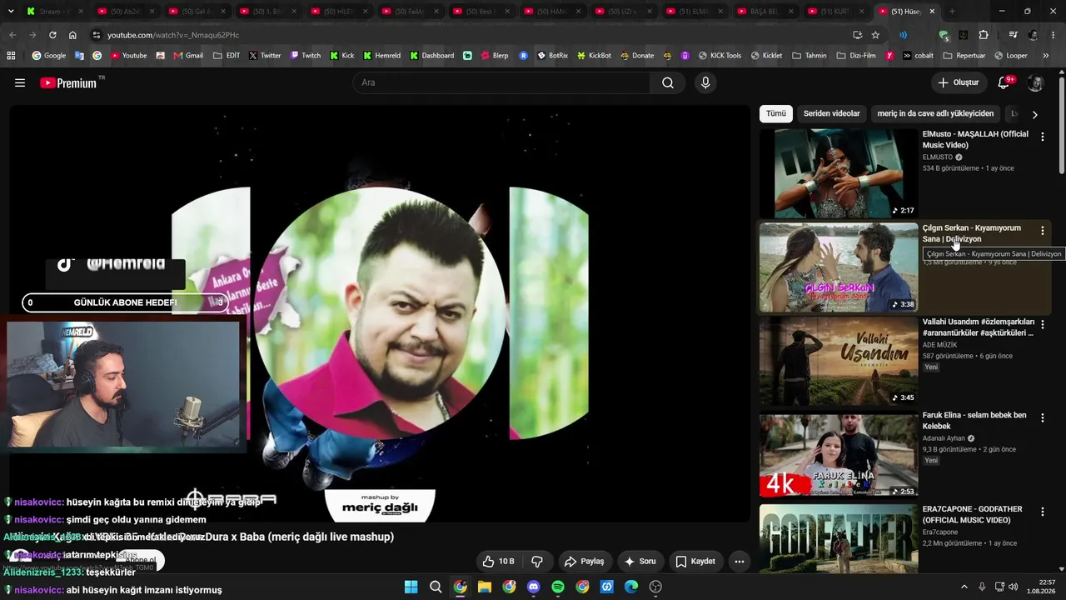Image resolution: width=1066 pixels, height=600 pixels.
Task: Open clock and date in the taskbar
Action: (x=1041, y=587)
